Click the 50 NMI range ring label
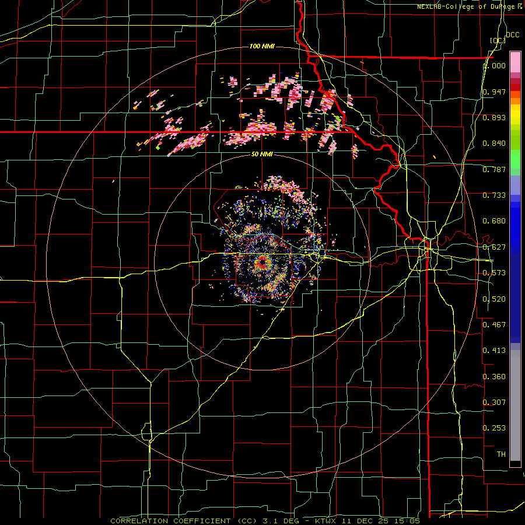Viewport: 525px width, 525px height. pos(262,154)
